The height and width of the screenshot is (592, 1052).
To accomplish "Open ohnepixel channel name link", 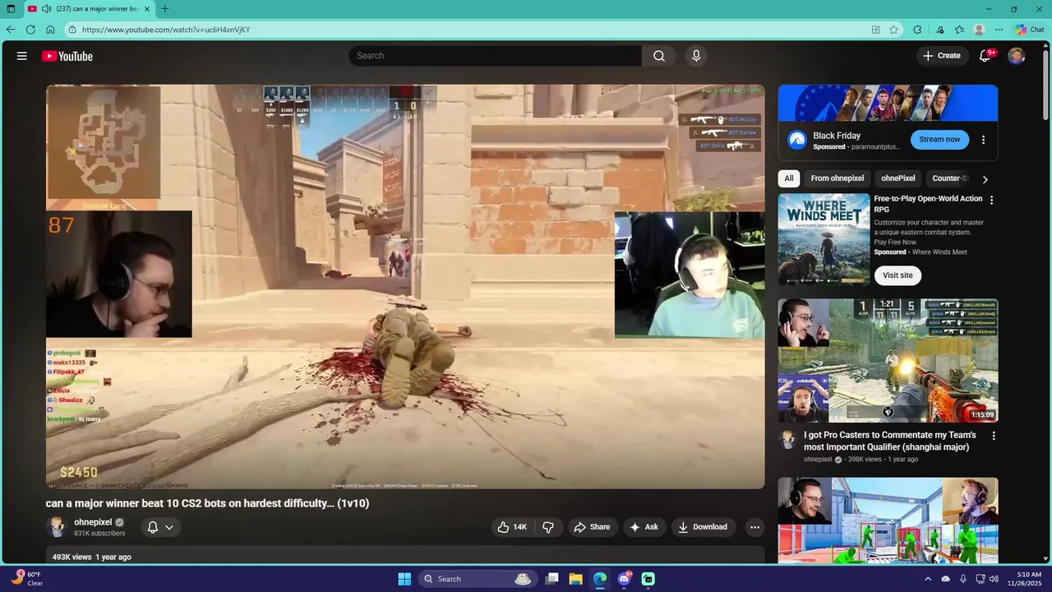I will 93,522.
